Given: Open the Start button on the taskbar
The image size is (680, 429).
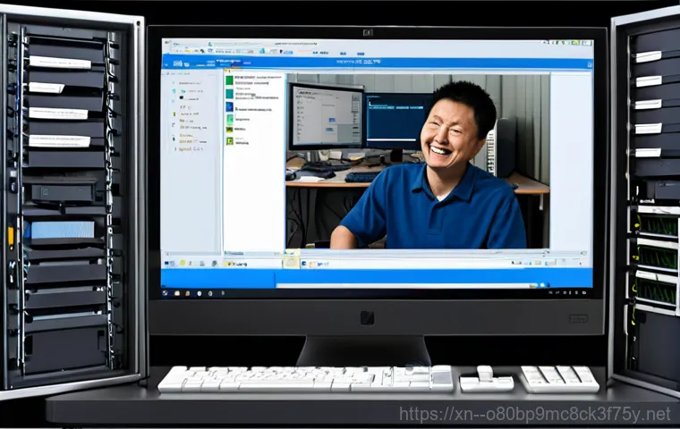Looking at the screenshot, I should (165, 293).
